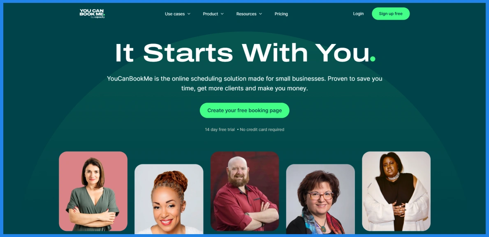This screenshot has height=237, width=489.
Task: Select the Resources menu label
Action: click(246, 14)
